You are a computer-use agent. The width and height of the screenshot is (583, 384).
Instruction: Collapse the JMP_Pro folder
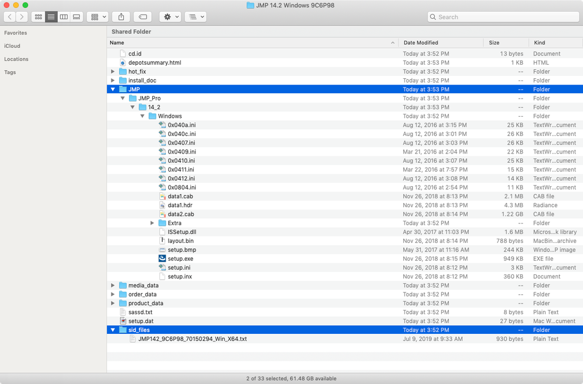(123, 98)
